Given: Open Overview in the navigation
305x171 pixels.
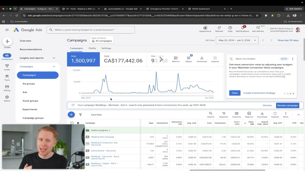Looking at the screenshot, I should point(25,41).
